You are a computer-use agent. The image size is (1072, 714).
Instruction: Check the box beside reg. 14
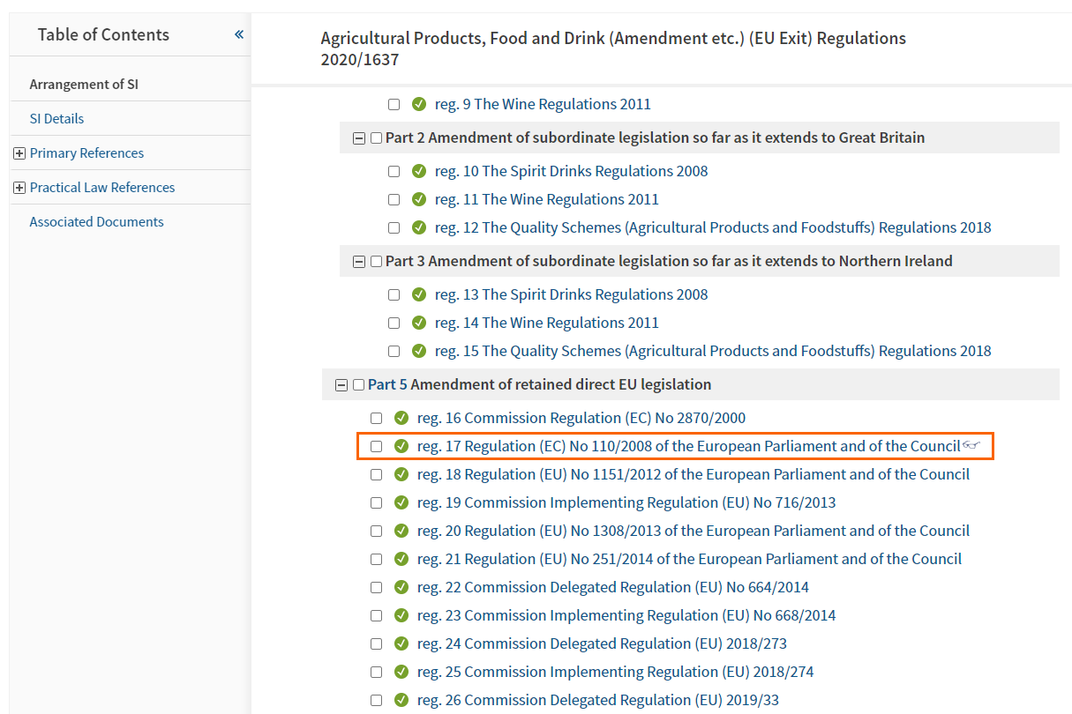click(x=394, y=323)
